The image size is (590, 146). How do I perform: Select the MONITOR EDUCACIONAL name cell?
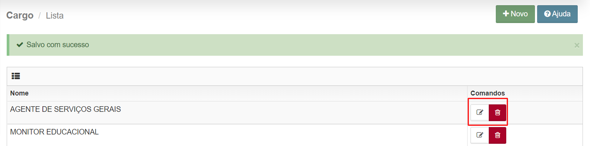click(x=237, y=135)
